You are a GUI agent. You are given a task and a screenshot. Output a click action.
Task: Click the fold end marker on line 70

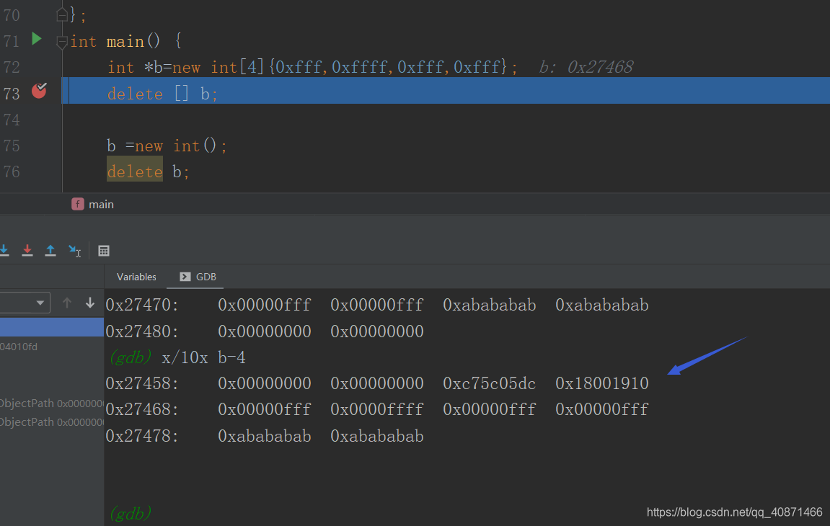click(62, 15)
